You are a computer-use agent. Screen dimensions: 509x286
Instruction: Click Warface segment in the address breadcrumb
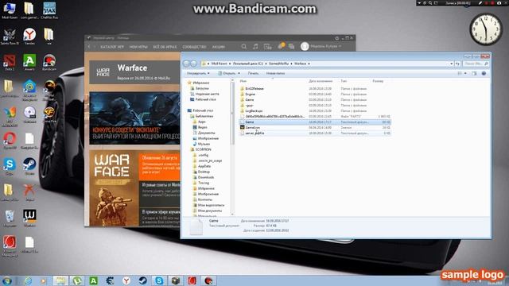pyautogui.click(x=300, y=64)
